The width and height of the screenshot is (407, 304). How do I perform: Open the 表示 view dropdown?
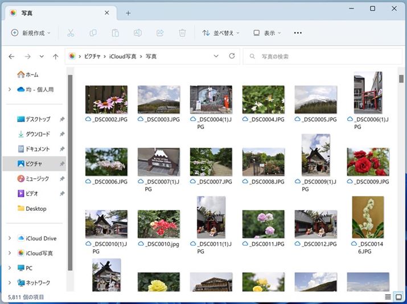coord(267,33)
